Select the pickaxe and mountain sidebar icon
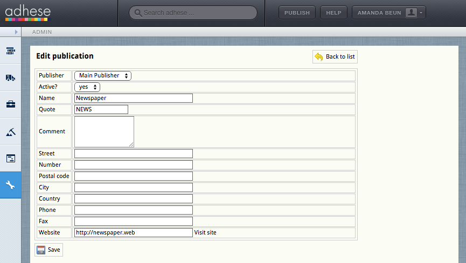466x263 pixels. click(x=10, y=131)
